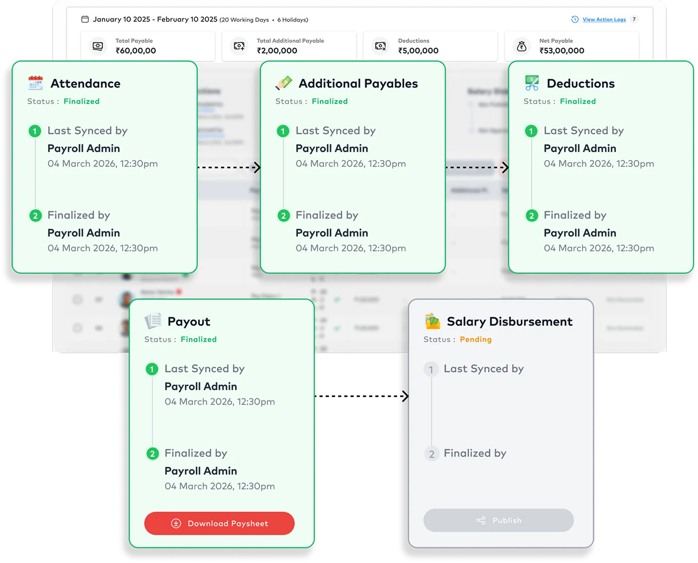Image resolution: width=698 pixels, height=563 pixels.
Task: Click the calendar icon beside date range
Action: (85, 19)
